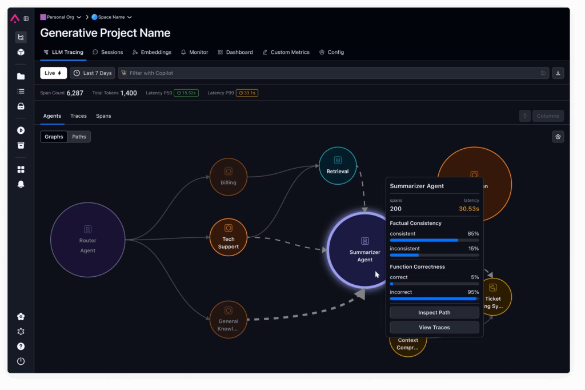Expand the Personal Org dropdown

pyautogui.click(x=61, y=17)
